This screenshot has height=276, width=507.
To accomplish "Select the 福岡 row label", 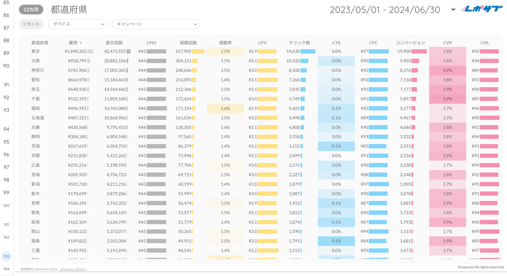I will click(35, 108).
